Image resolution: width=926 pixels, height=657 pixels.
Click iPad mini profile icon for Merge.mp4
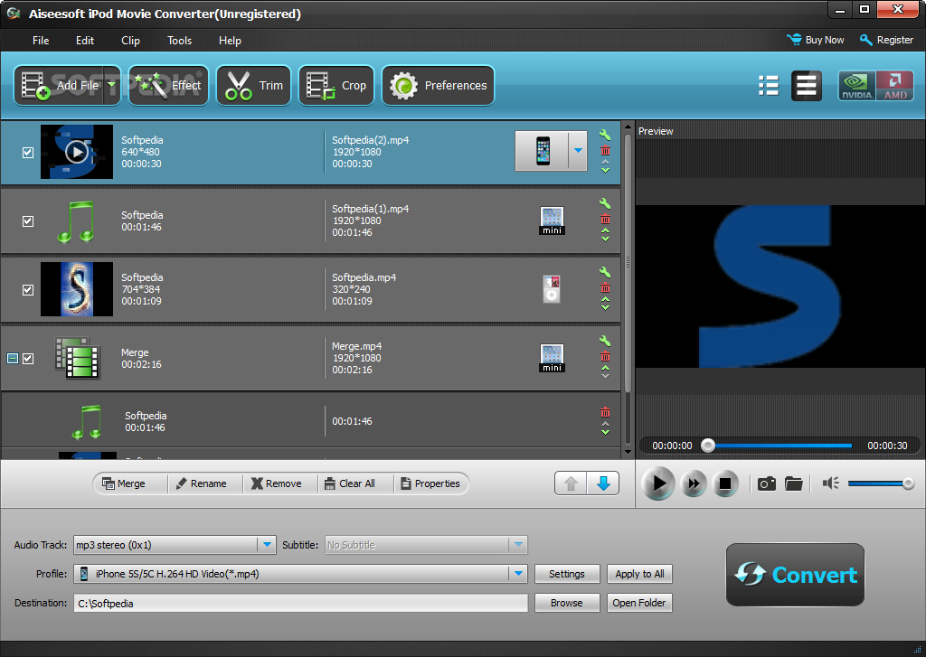click(x=552, y=358)
